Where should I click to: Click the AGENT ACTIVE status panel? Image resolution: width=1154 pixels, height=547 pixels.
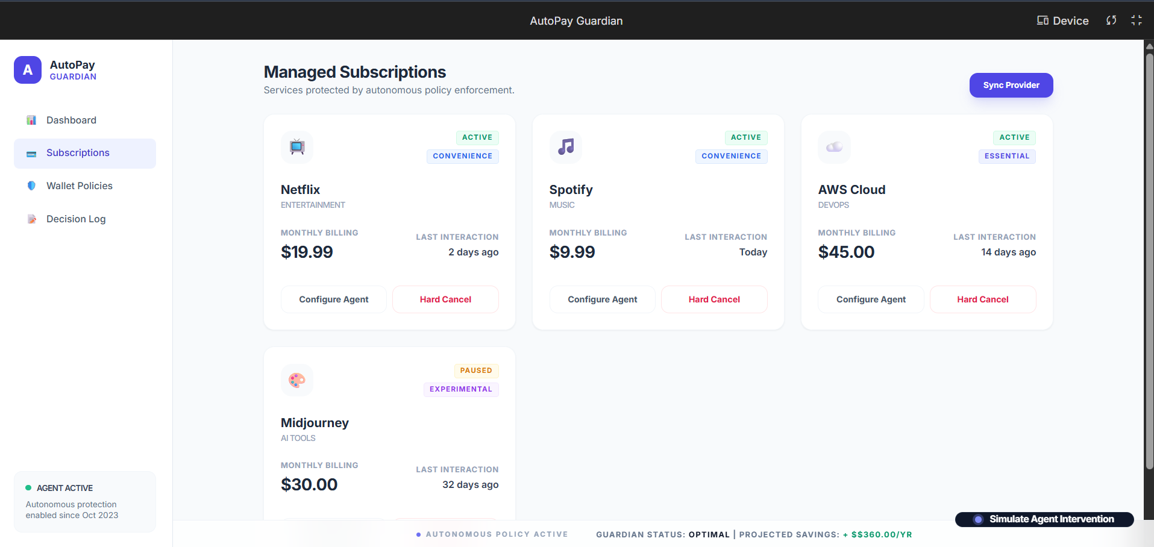(x=85, y=501)
